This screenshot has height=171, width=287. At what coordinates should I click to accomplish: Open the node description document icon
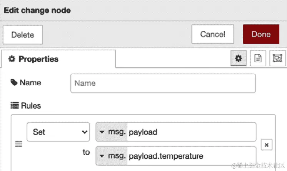click(x=258, y=58)
